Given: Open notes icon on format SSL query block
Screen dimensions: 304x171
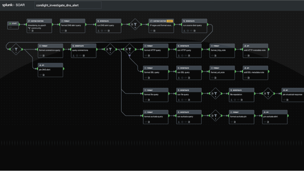Looking at the screenshot, I should tap(149, 78).
